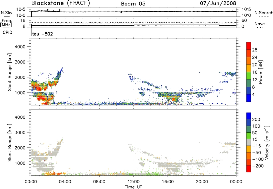This screenshot has width=273, height=189.
Task: Click the "4000" tick on the power panel
Action: [x=20, y=47]
